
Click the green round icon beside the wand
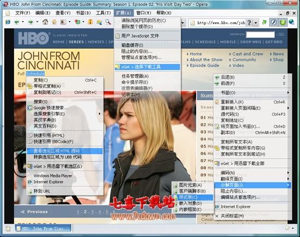point(283,22)
